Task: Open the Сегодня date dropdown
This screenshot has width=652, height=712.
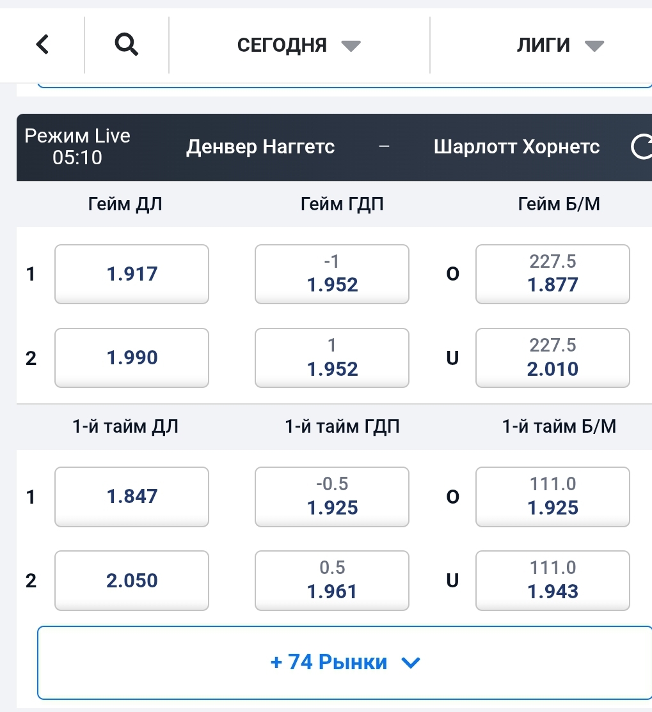Action: (299, 45)
